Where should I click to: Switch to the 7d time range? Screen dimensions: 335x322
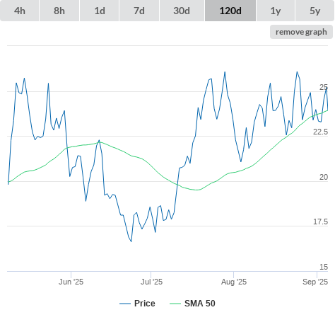click(139, 11)
